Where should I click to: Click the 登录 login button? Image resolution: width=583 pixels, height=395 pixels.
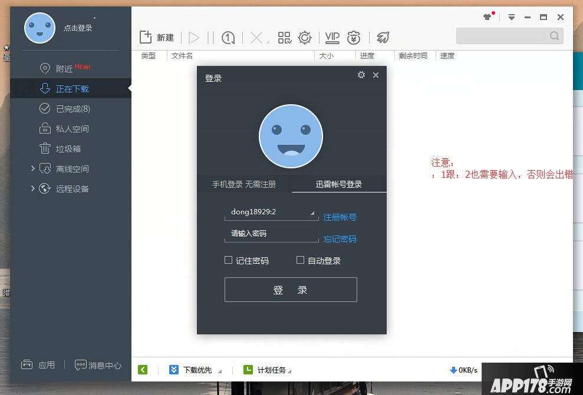[x=291, y=289]
